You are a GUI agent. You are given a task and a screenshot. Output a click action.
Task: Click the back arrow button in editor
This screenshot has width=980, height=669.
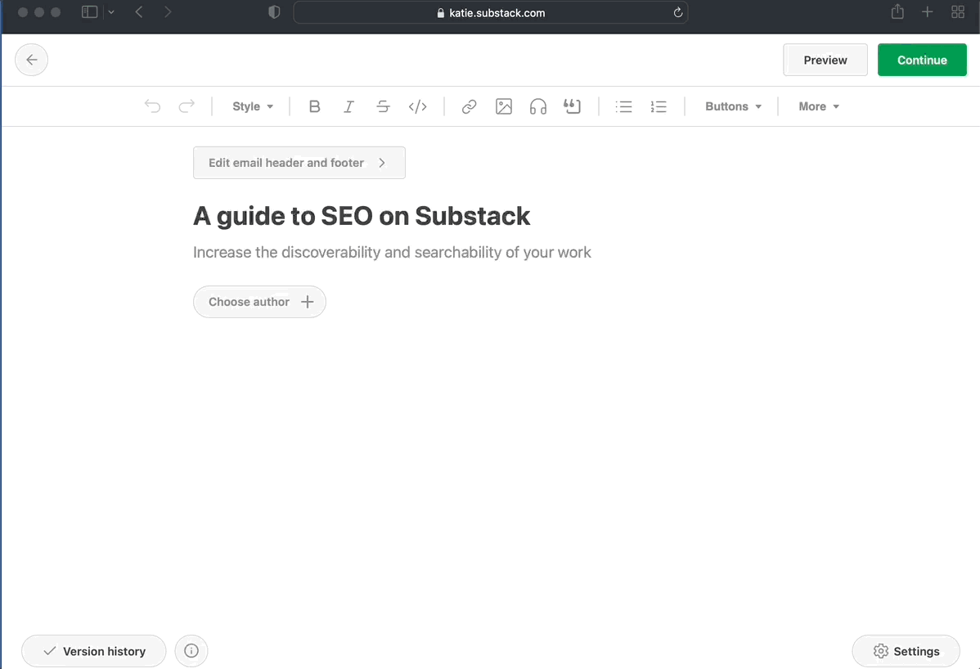pyautogui.click(x=31, y=60)
